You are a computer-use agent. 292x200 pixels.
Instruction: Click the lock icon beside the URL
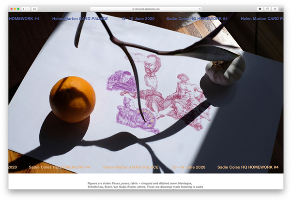click(133, 9)
